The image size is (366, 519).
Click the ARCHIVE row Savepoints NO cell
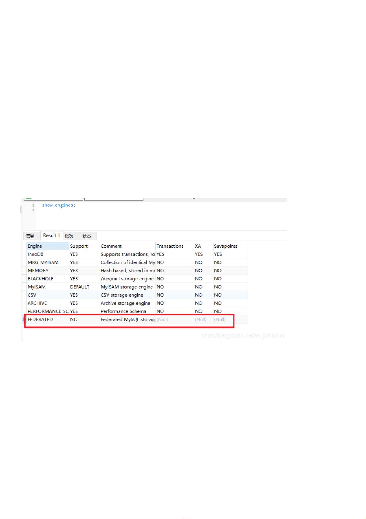tap(230, 303)
